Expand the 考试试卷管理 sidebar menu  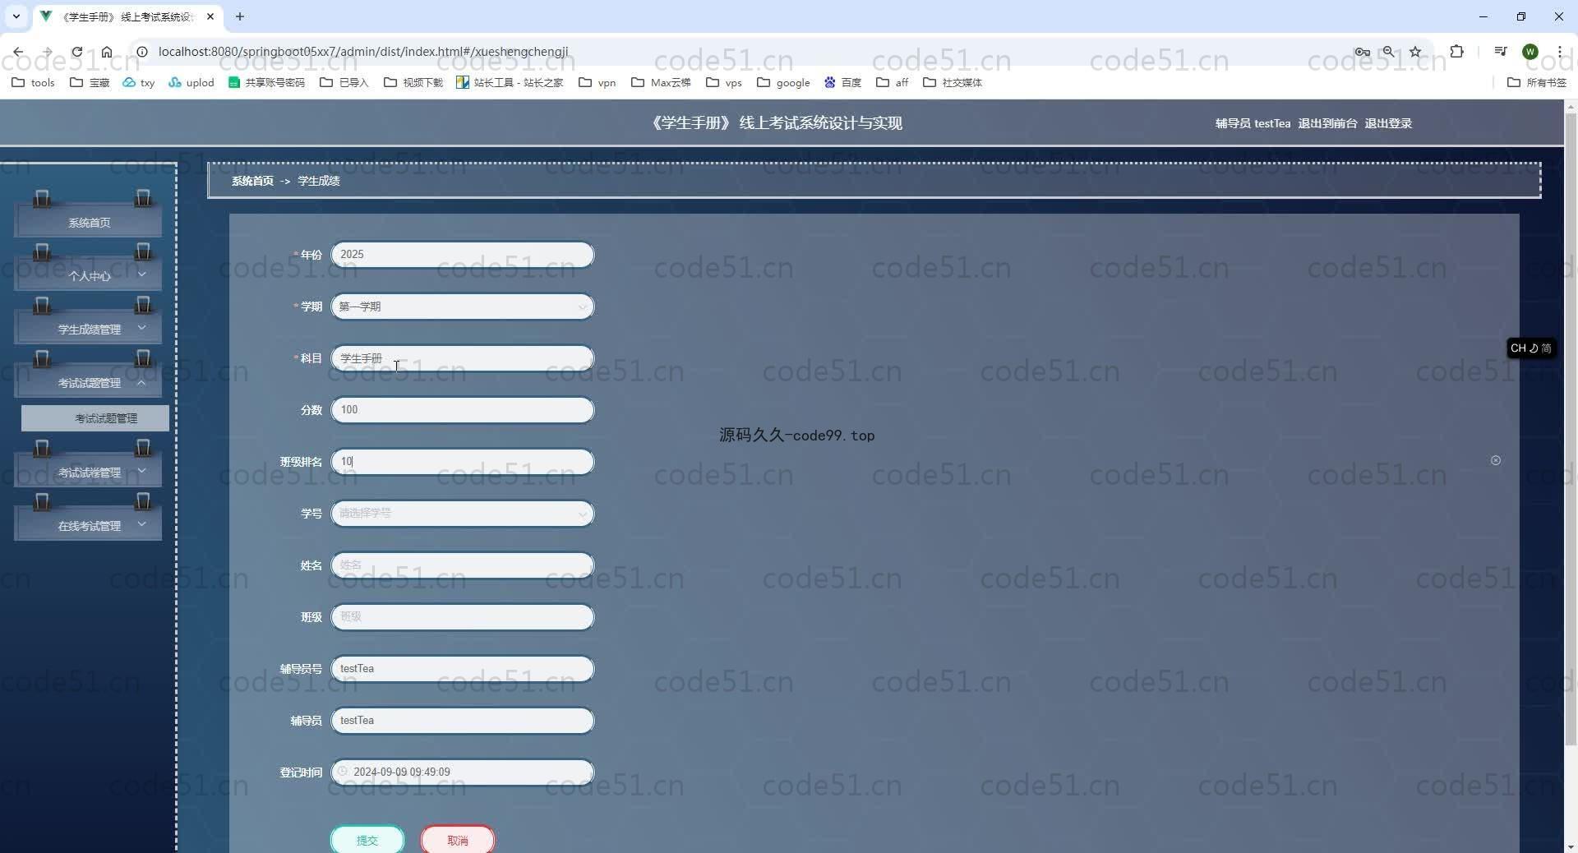point(88,472)
